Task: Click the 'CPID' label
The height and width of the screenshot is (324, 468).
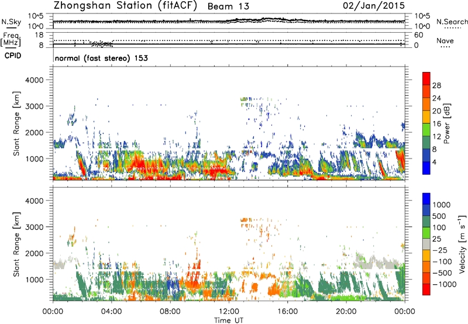Action: tap(12, 56)
